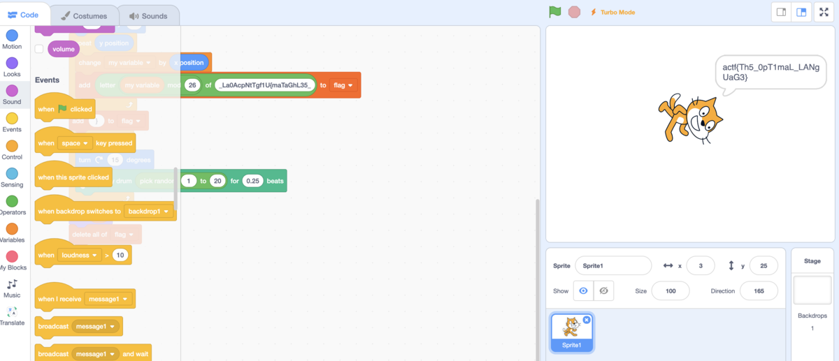Open message1 dropdown in broadcast and wait
The image size is (839, 361).
pos(95,354)
